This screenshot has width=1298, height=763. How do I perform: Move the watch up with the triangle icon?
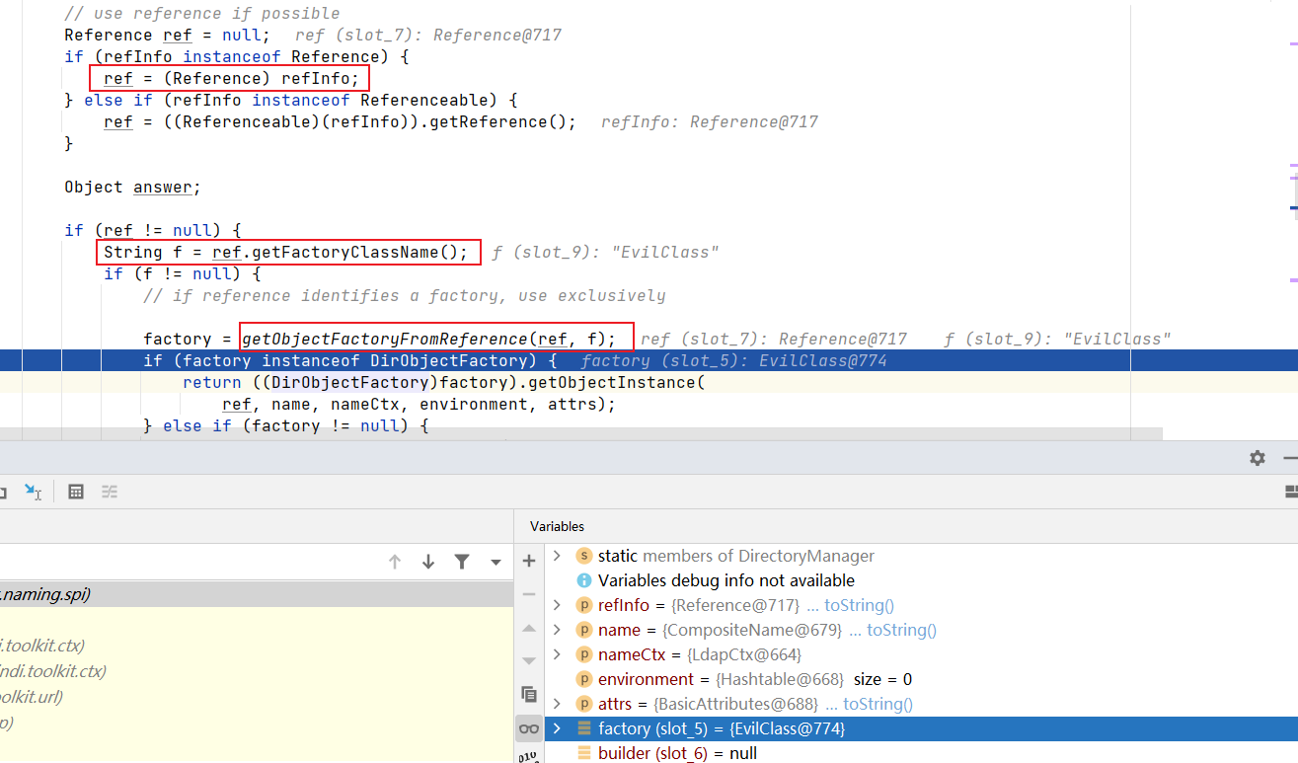(x=529, y=628)
